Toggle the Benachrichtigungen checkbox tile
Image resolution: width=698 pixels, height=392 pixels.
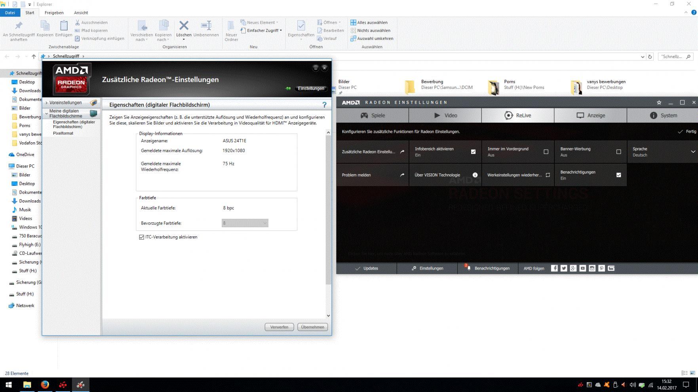point(619,175)
